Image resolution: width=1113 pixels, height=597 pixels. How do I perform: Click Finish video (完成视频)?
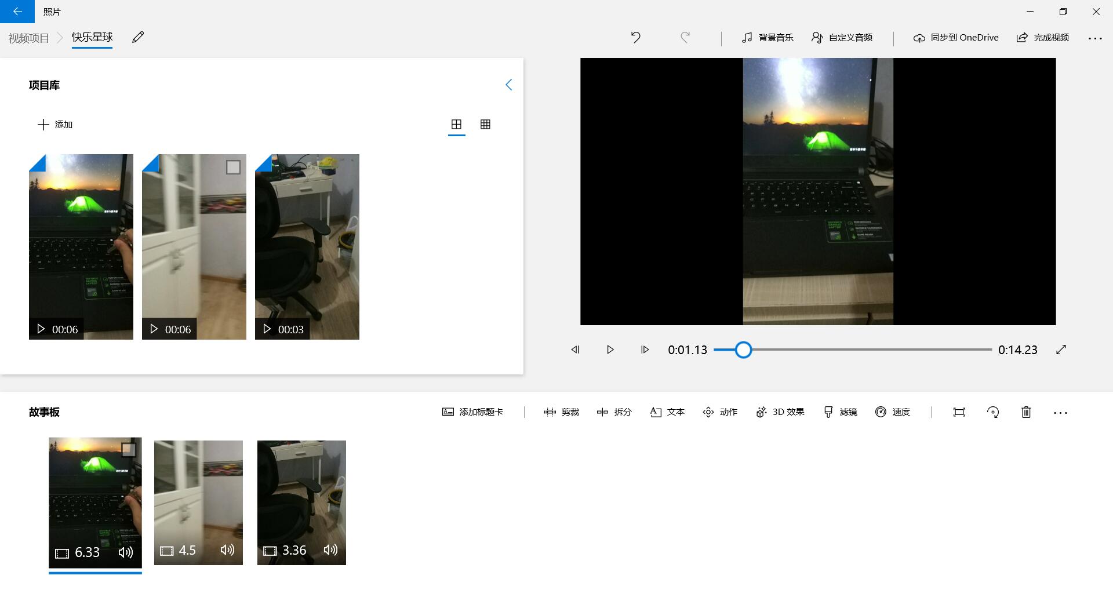coord(1043,38)
